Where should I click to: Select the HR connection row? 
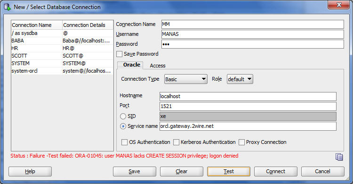[x=62, y=48]
